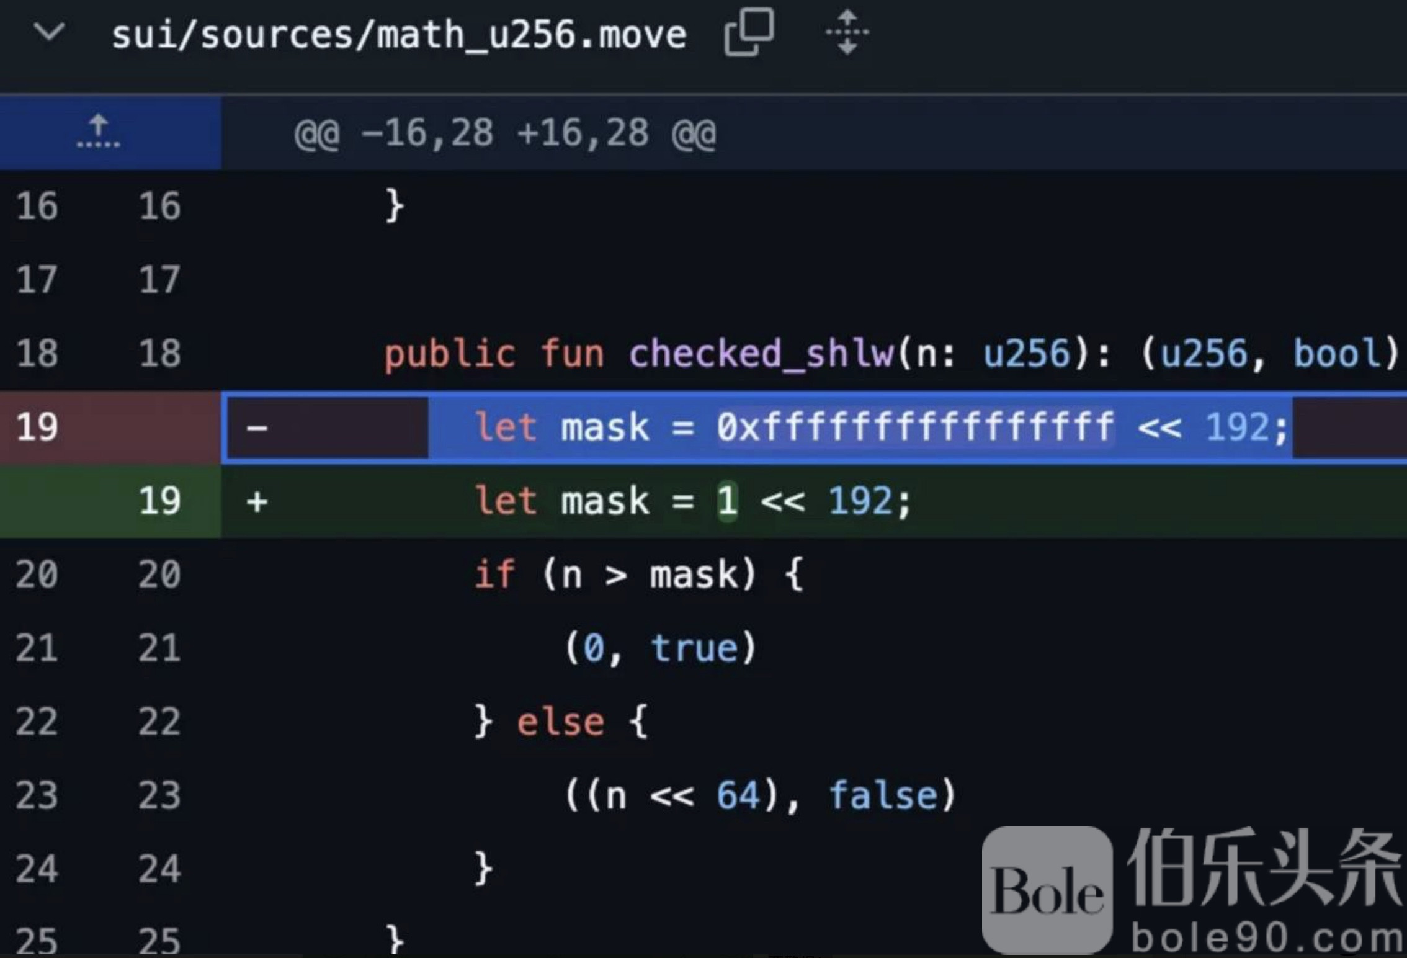Select original line number 18
Viewport: 1407px width, 958px height.
pyautogui.click(x=37, y=354)
